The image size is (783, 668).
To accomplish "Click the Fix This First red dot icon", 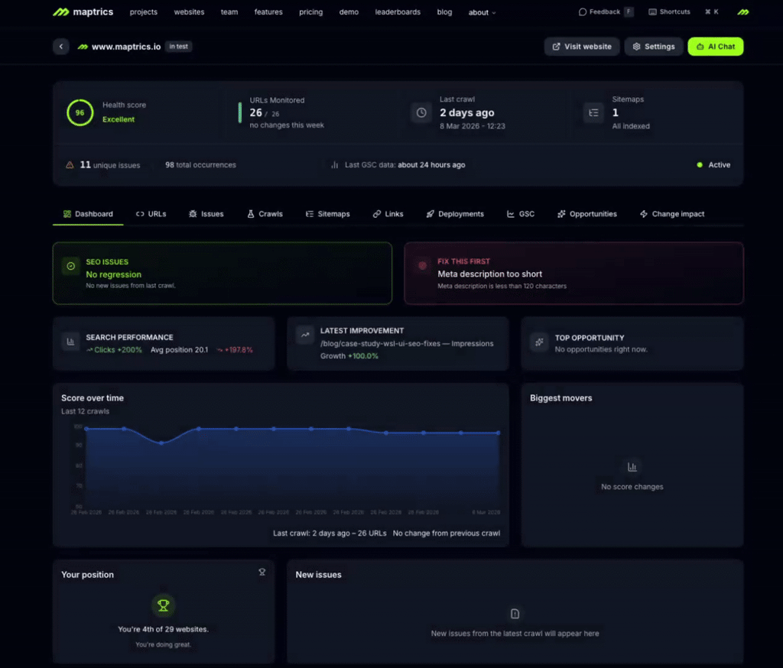I will click(422, 266).
